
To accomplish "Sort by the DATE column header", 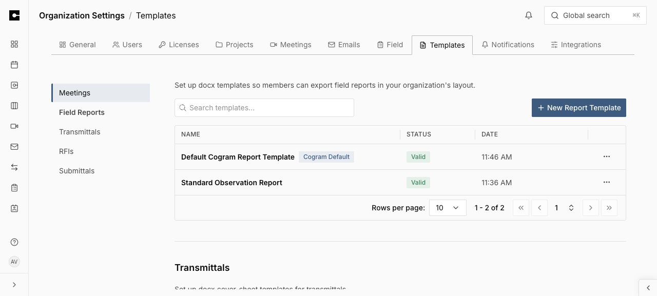I will click(x=490, y=134).
